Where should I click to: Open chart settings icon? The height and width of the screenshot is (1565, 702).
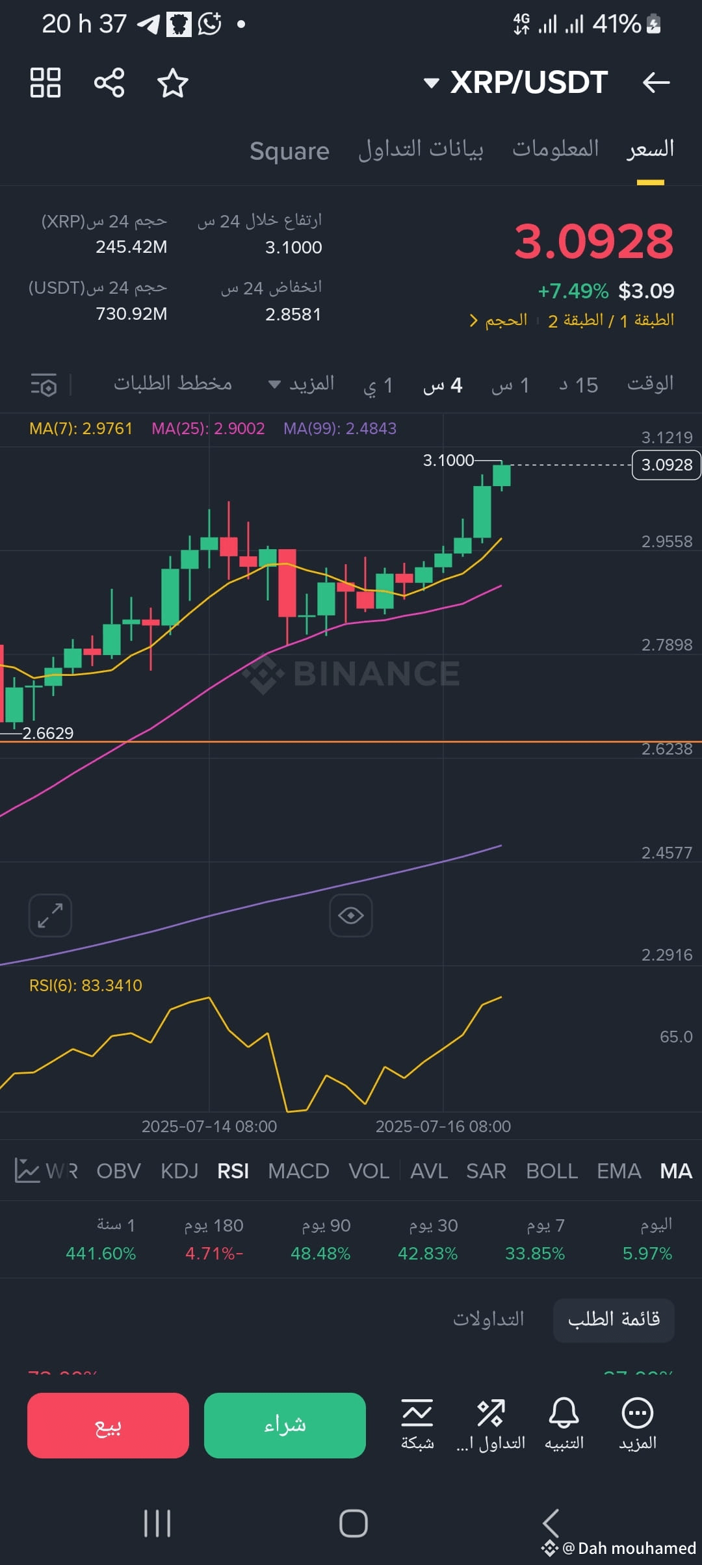point(44,385)
